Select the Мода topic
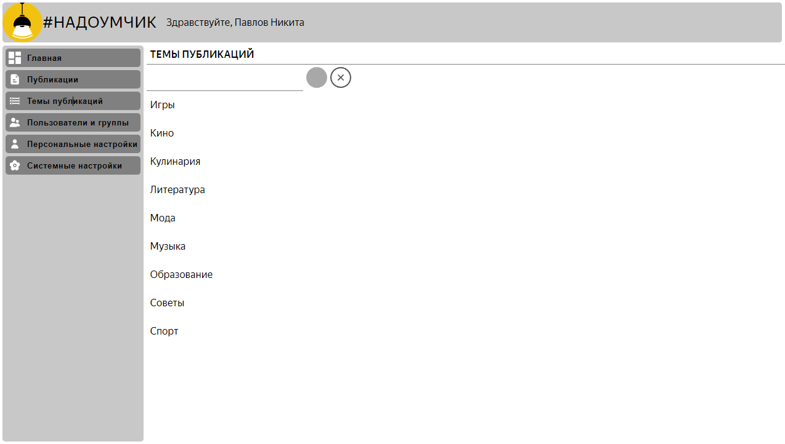 coord(163,218)
